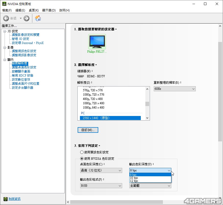Choose 10 bpc from the open list
The image size is (223, 205).
tap(150, 178)
